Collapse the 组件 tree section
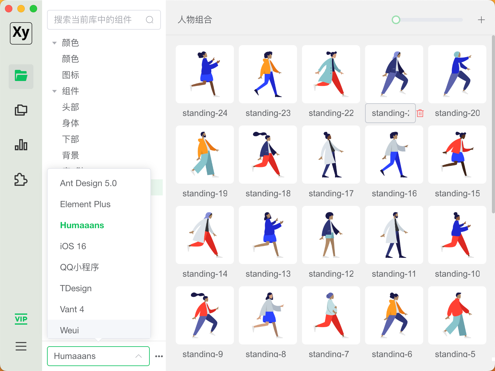The height and width of the screenshot is (371, 495). [x=54, y=91]
